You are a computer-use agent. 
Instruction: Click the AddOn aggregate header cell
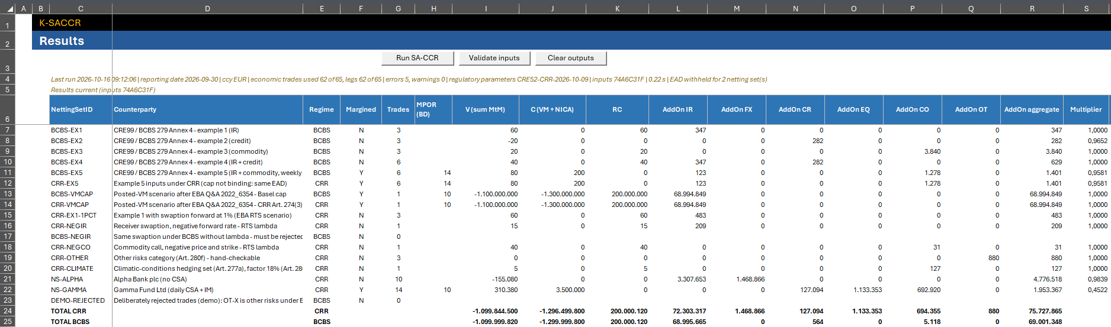click(1032, 109)
